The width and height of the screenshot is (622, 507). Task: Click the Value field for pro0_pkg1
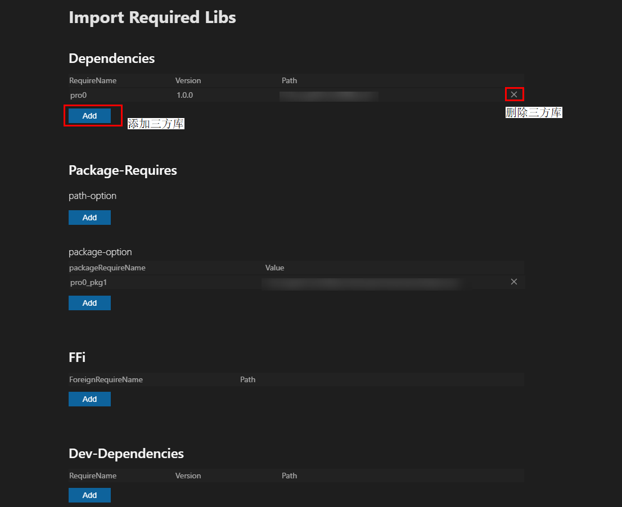(363, 283)
